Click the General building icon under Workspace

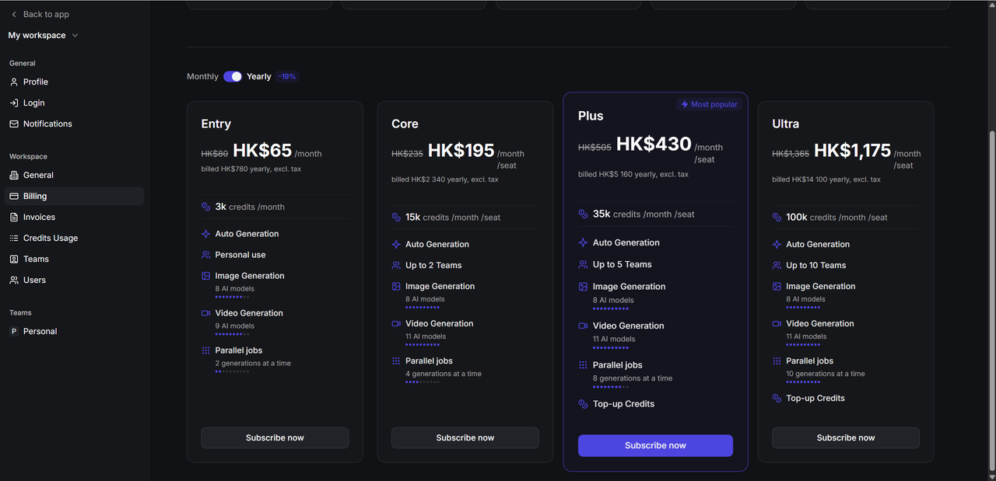[x=14, y=175]
